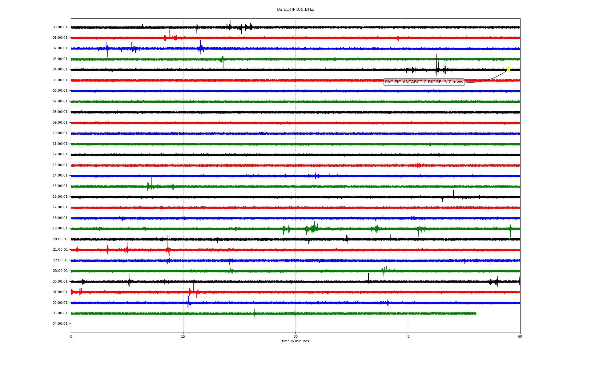Image resolution: width=591 pixels, height=369 pixels.
Task: Click the 10:00:01 row label
Action: click(60, 133)
